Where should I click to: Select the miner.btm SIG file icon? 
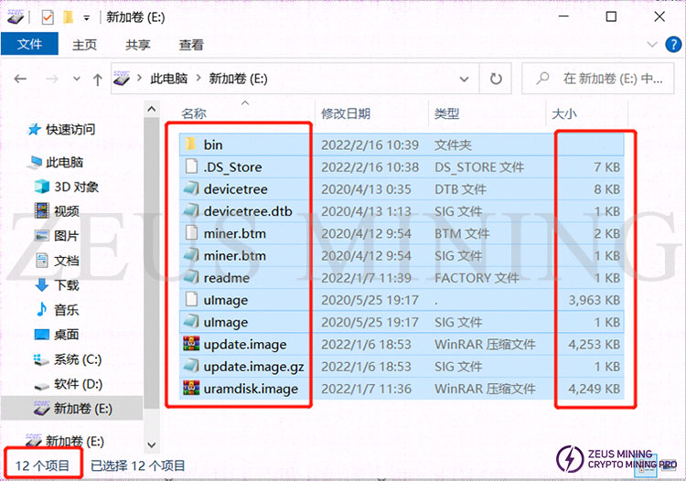pos(191,255)
